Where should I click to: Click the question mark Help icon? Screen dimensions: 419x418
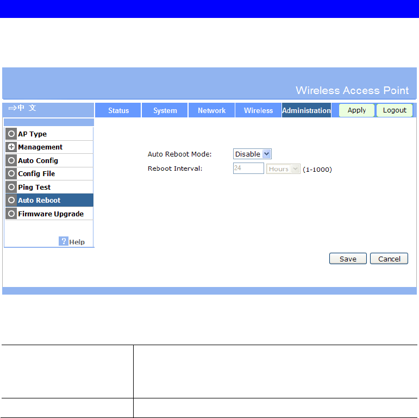pyautogui.click(x=64, y=241)
